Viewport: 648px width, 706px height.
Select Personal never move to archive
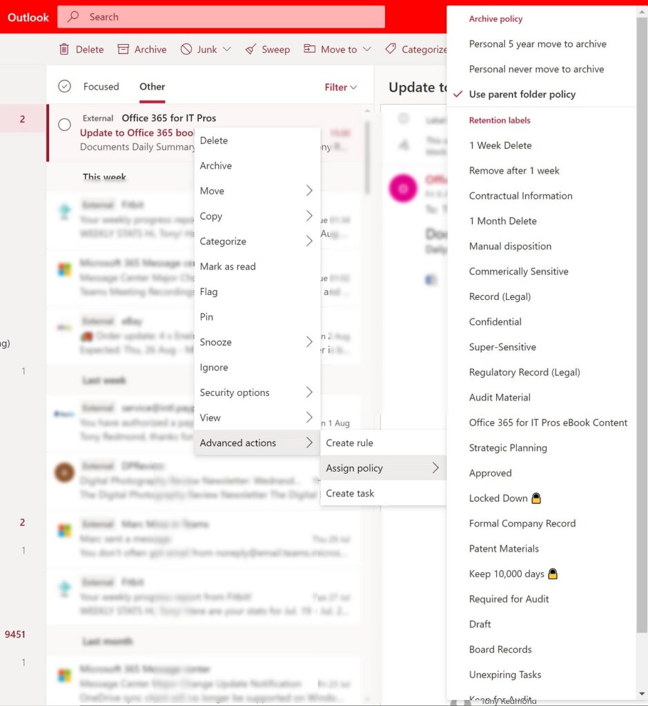click(541, 70)
